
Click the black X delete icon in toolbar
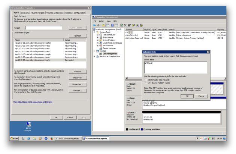(x=125, y=25)
